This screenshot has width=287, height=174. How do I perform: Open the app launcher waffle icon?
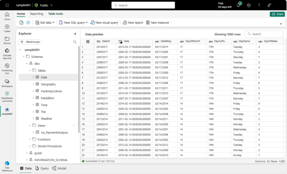coord(7,5)
